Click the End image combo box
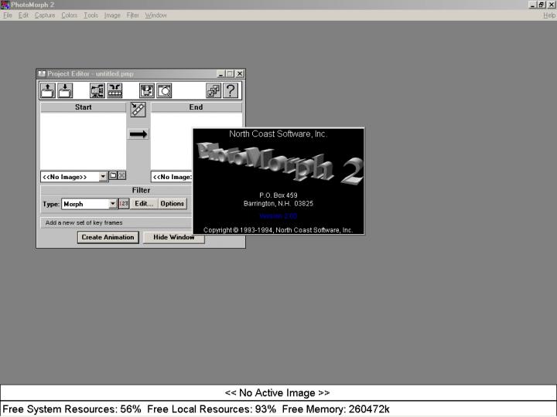This screenshot has width=557, height=417. [x=172, y=177]
